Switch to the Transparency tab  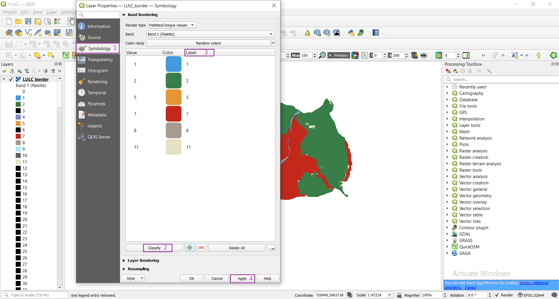pos(100,60)
